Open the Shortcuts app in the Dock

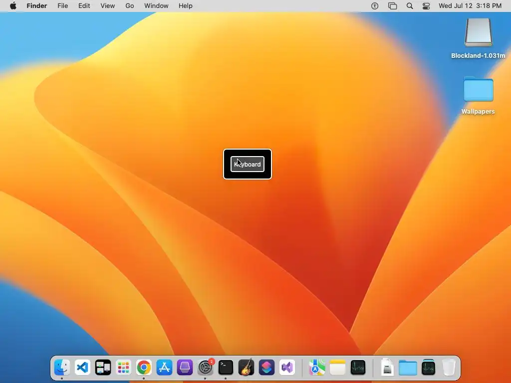(266, 368)
